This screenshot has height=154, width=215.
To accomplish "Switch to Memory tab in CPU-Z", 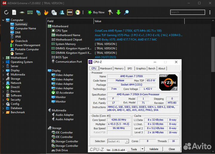I will tap(119, 69).
